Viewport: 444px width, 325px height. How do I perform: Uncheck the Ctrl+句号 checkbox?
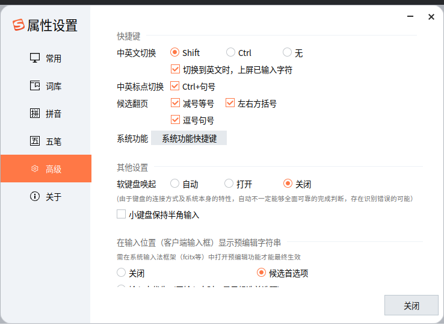[x=174, y=86]
